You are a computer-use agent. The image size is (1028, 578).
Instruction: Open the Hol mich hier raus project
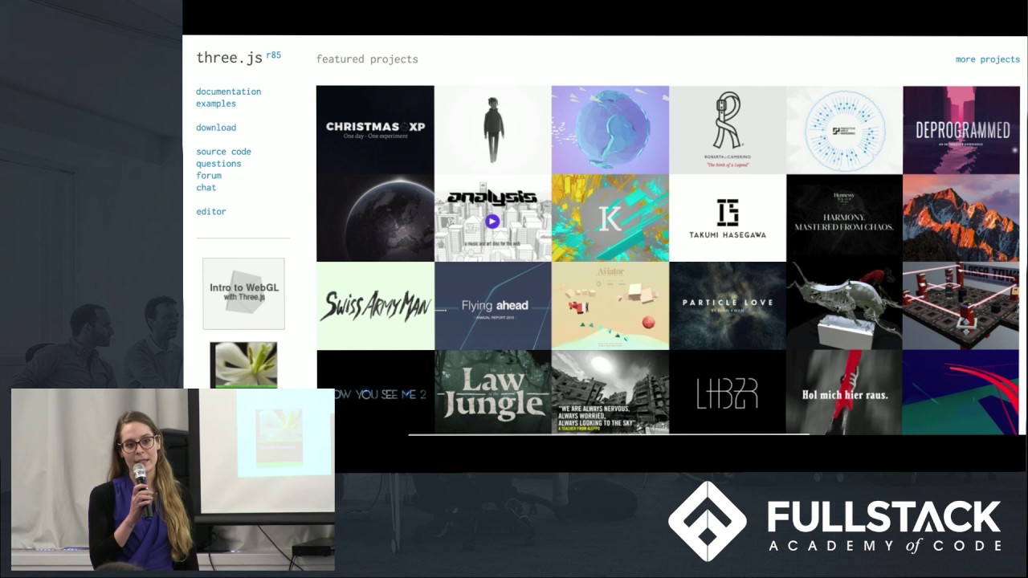[x=845, y=392]
